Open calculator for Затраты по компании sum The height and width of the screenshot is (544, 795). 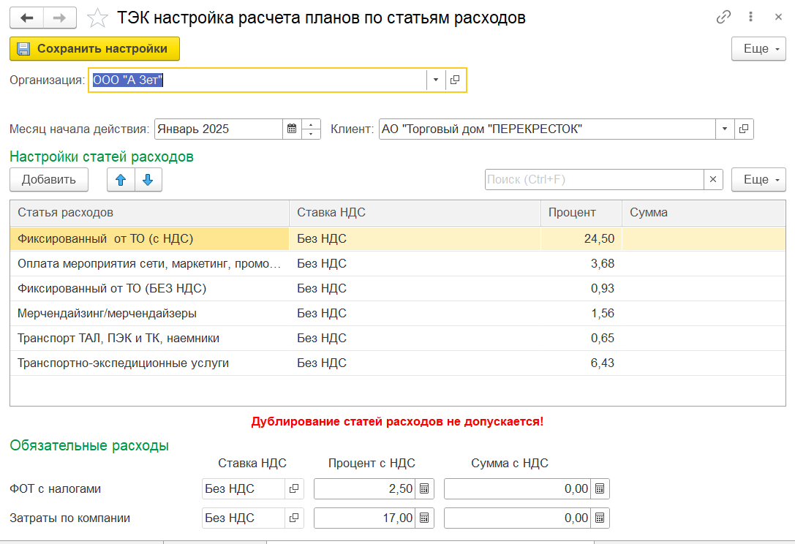pyautogui.click(x=599, y=518)
